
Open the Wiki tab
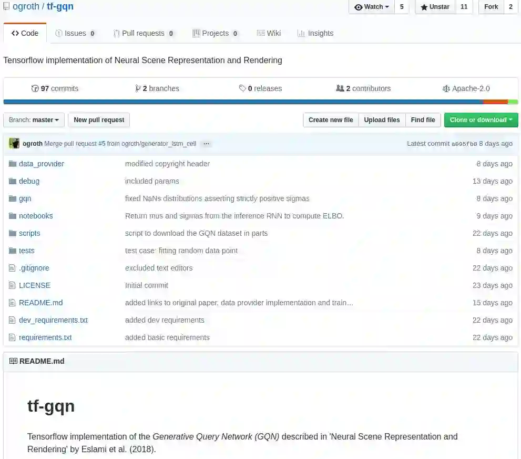point(269,33)
